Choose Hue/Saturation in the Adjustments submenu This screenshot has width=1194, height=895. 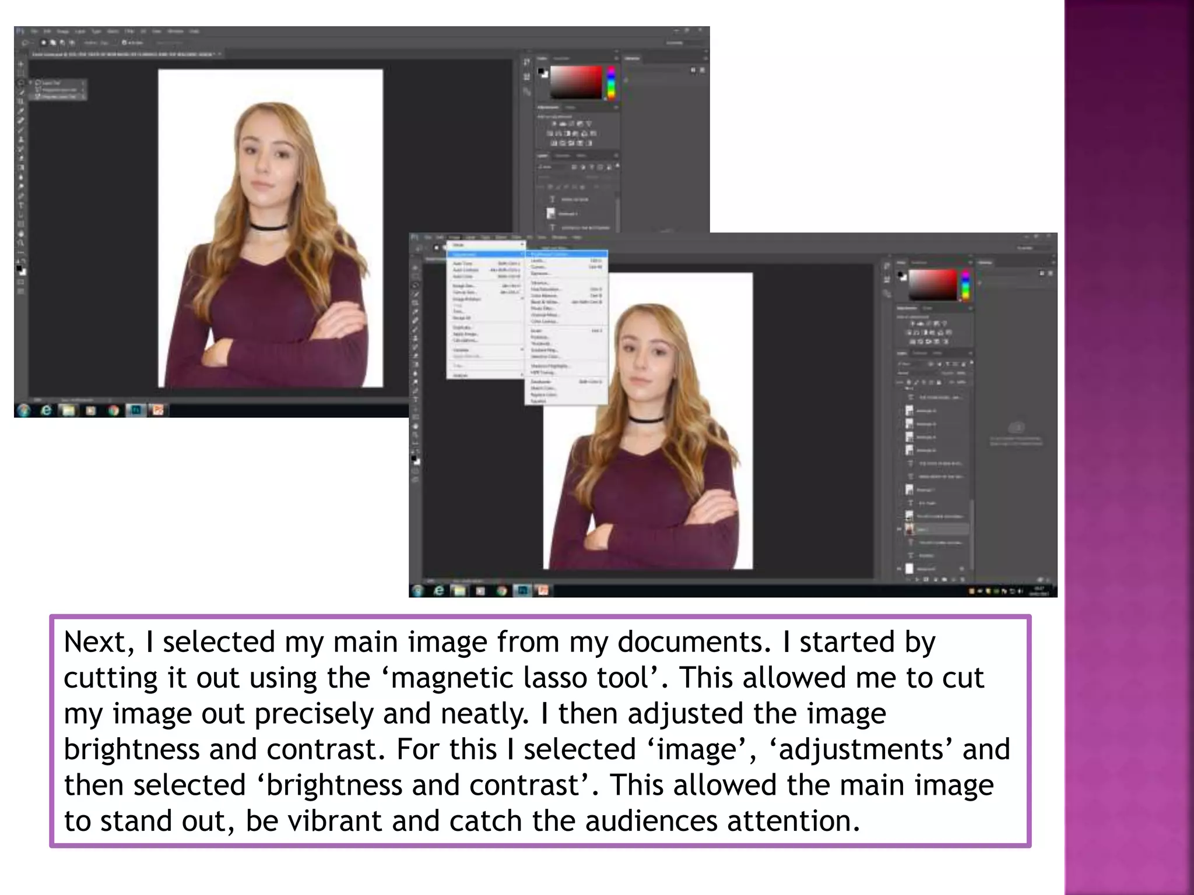566,289
